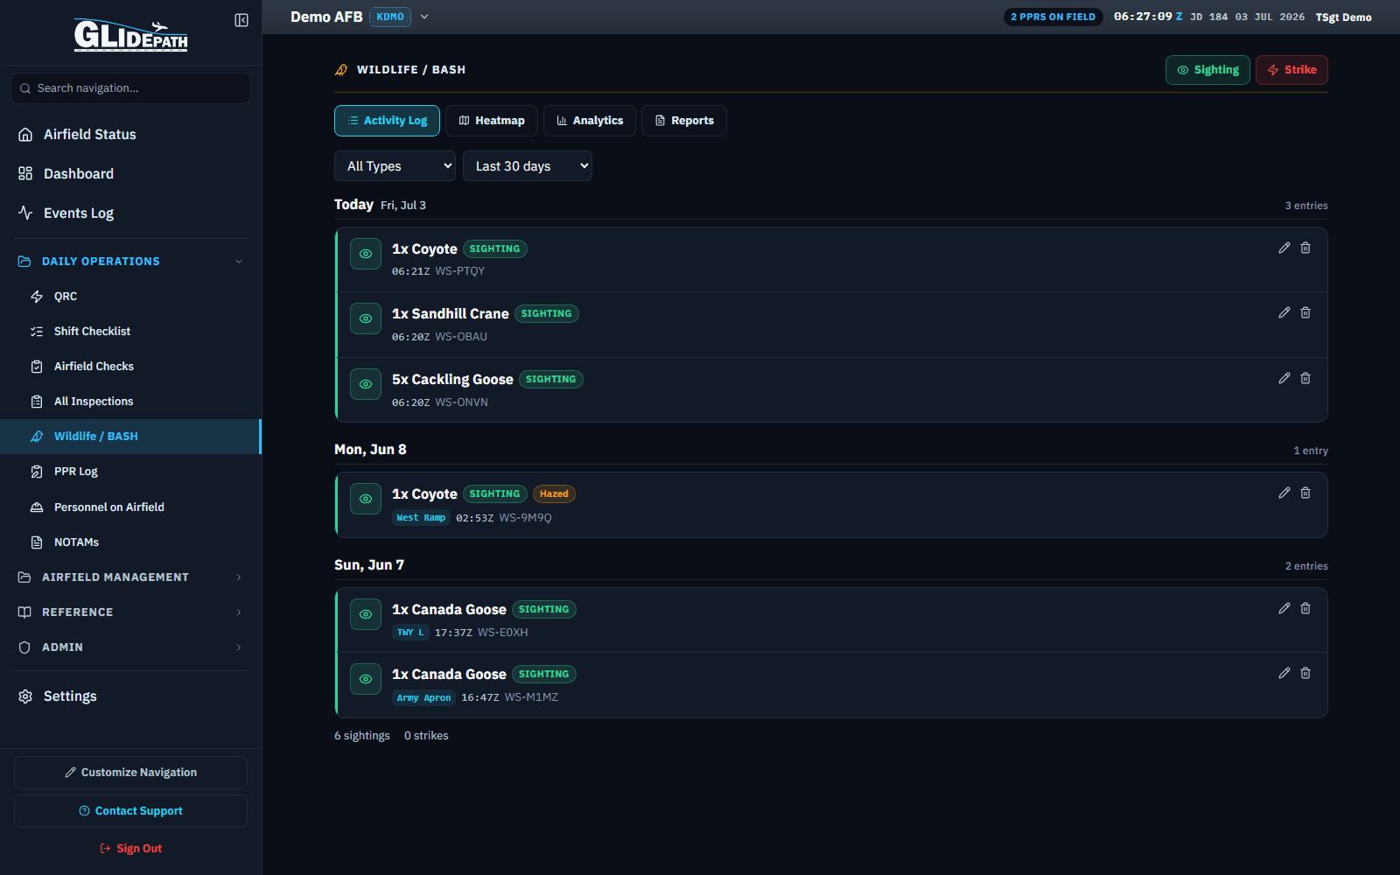Click the 06:27:09 Z clock display
Screen dimensions: 1400x875
click(1148, 17)
